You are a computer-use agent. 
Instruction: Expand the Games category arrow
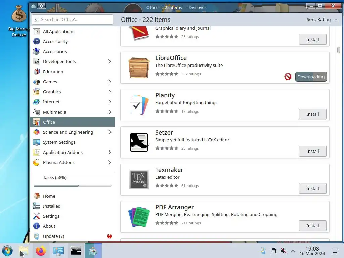click(x=110, y=82)
